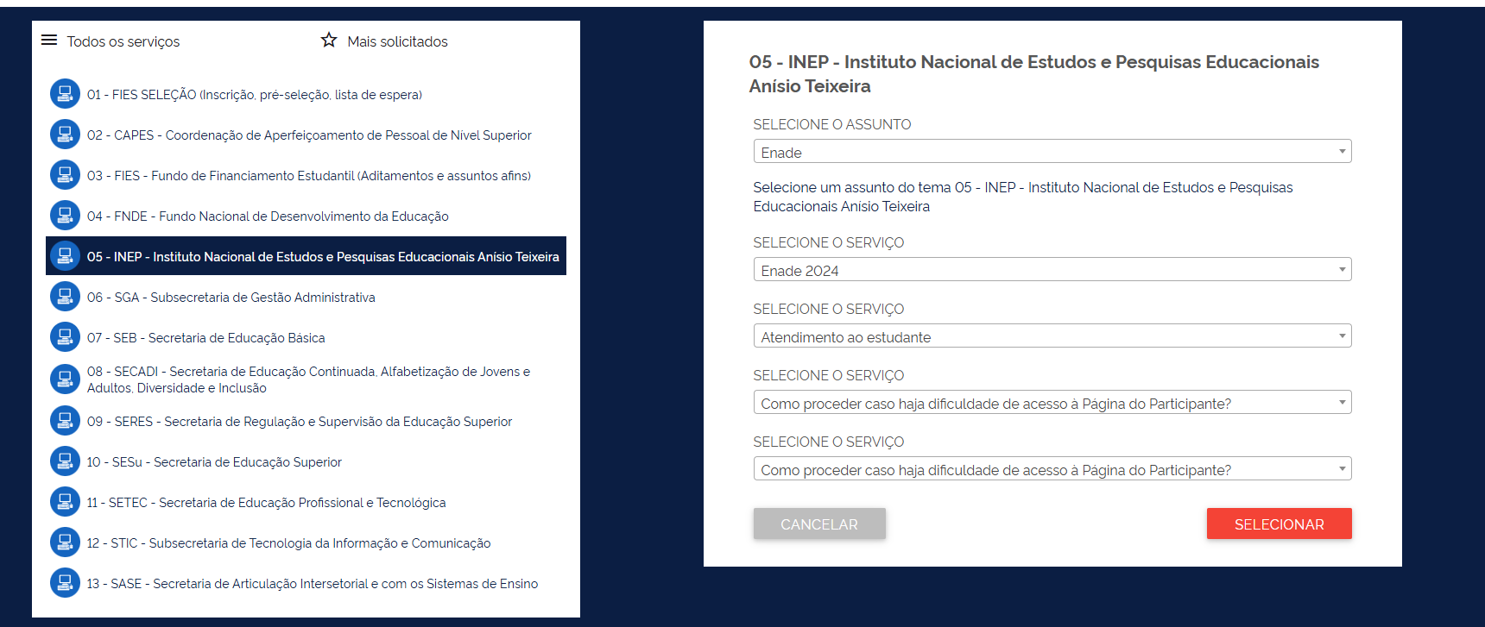Click the 'Selecione um assunto do tema' hint text
This screenshot has width=1485, height=627.
click(x=1023, y=197)
